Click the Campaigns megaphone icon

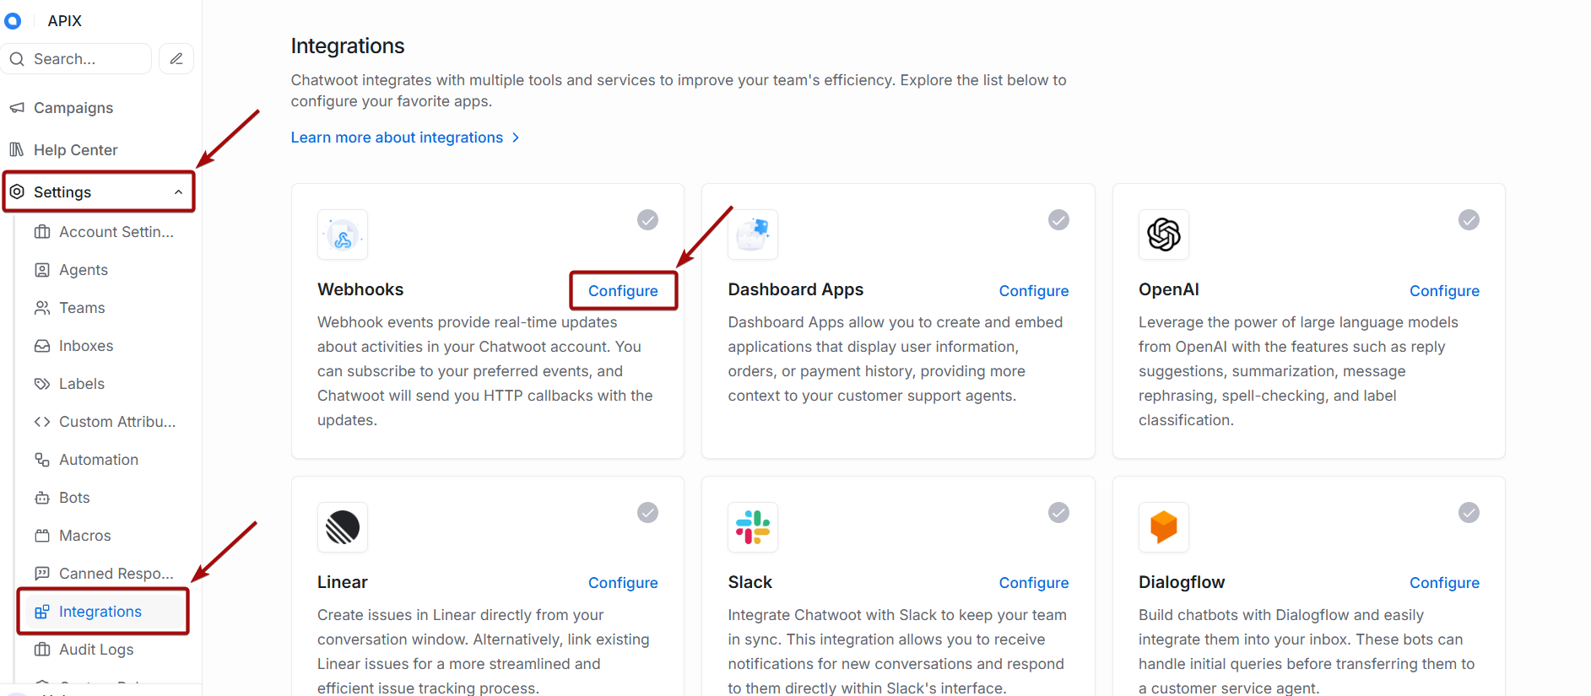(x=17, y=108)
